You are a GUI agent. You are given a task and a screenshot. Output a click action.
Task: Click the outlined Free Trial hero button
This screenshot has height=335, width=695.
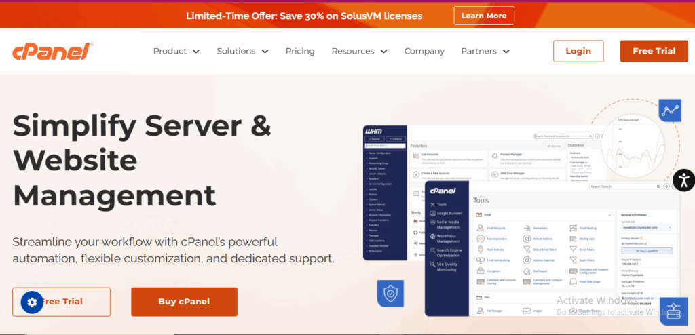click(x=61, y=302)
